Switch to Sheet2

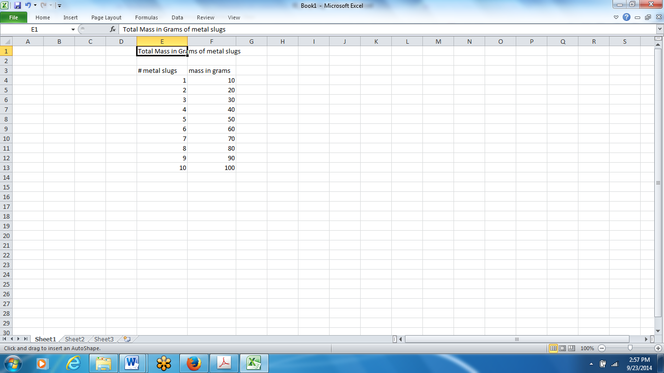click(x=74, y=339)
